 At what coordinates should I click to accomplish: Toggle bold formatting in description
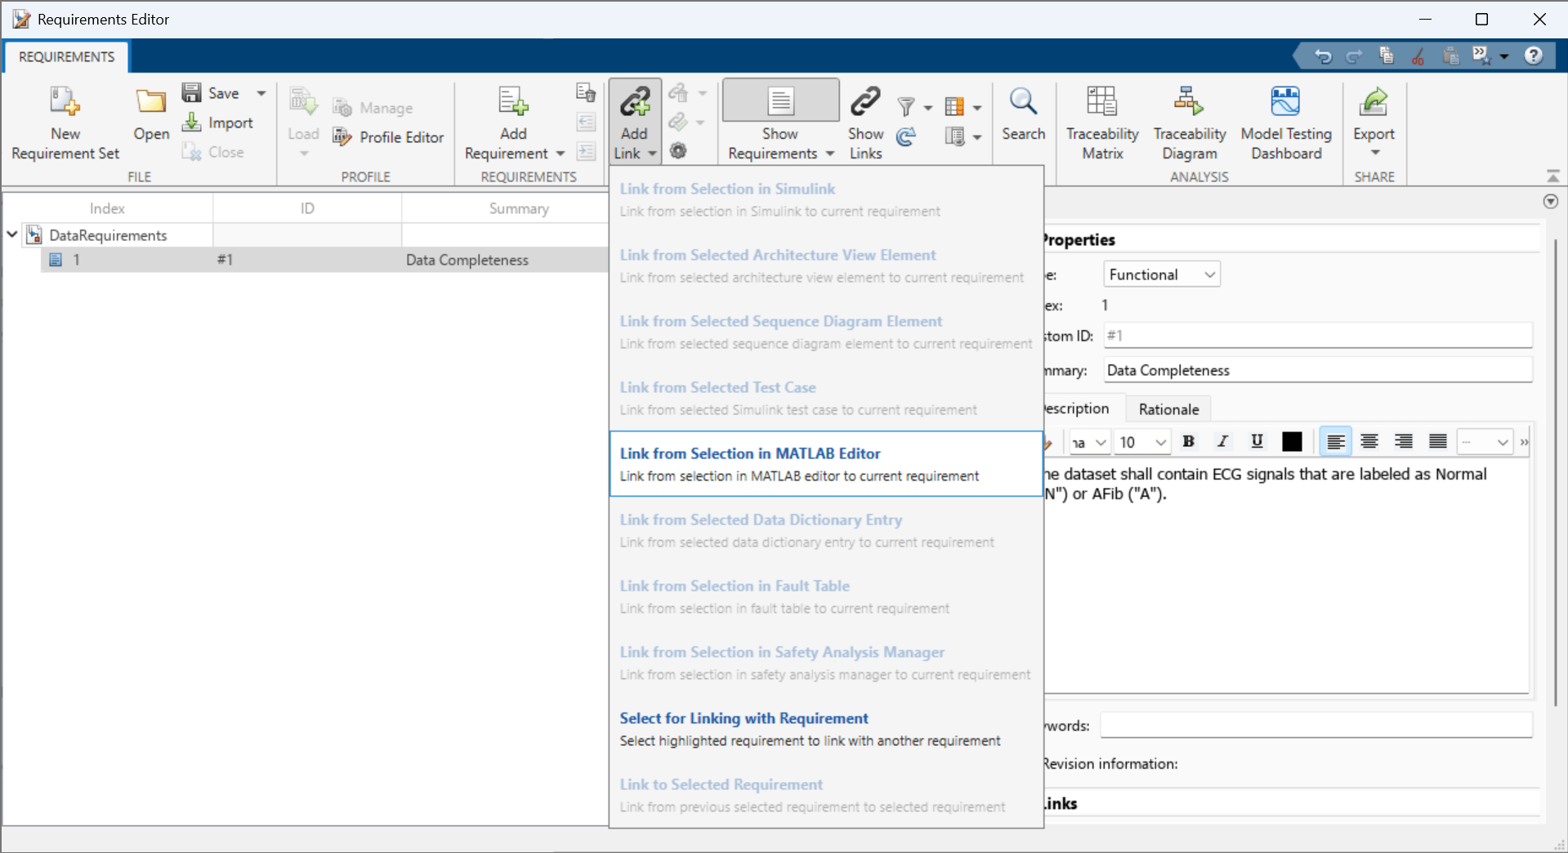pyautogui.click(x=1188, y=441)
